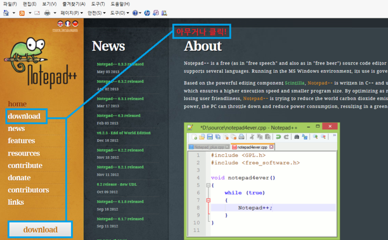388x240 pixels.
Task: Click the Open folder icon in Notepad++ screenshot
Action: pos(202,137)
